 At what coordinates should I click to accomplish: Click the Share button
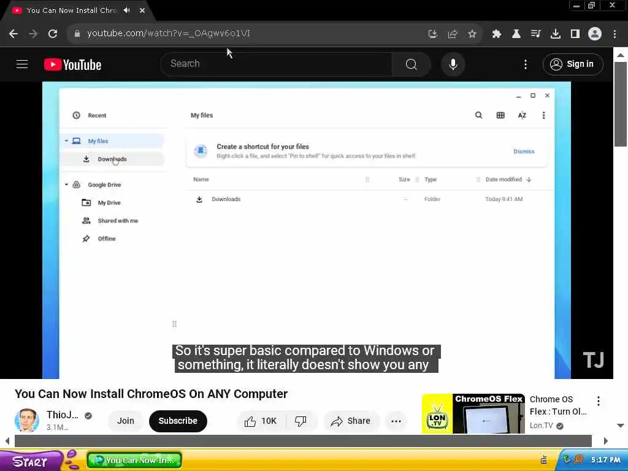point(351,421)
